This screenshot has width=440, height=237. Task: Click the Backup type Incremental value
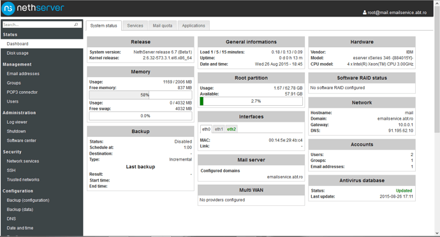(x=180, y=159)
